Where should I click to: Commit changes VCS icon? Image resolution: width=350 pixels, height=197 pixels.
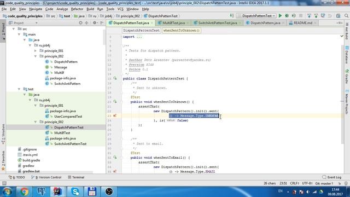click(x=316, y=16)
